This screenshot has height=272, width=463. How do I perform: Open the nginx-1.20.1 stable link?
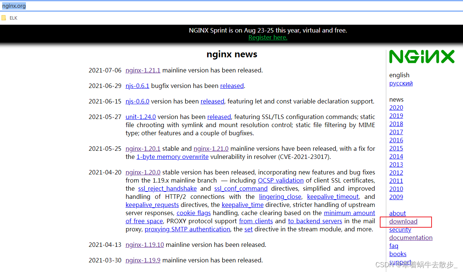click(x=143, y=149)
